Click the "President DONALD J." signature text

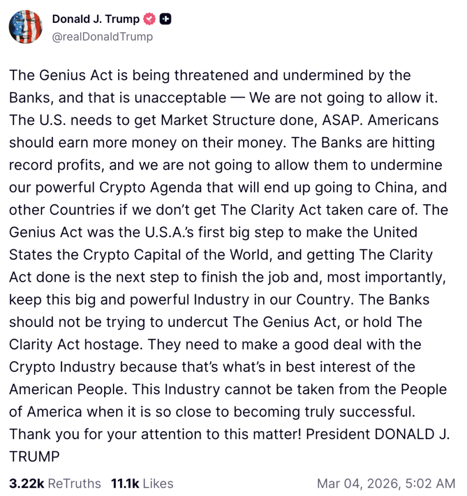click(x=378, y=434)
